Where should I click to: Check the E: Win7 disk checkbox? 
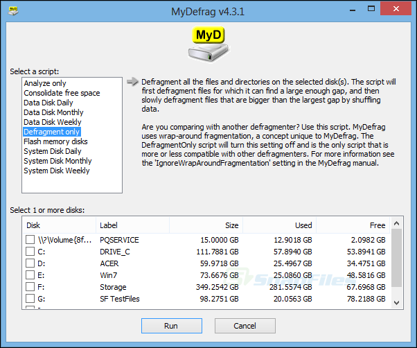point(30,275)
